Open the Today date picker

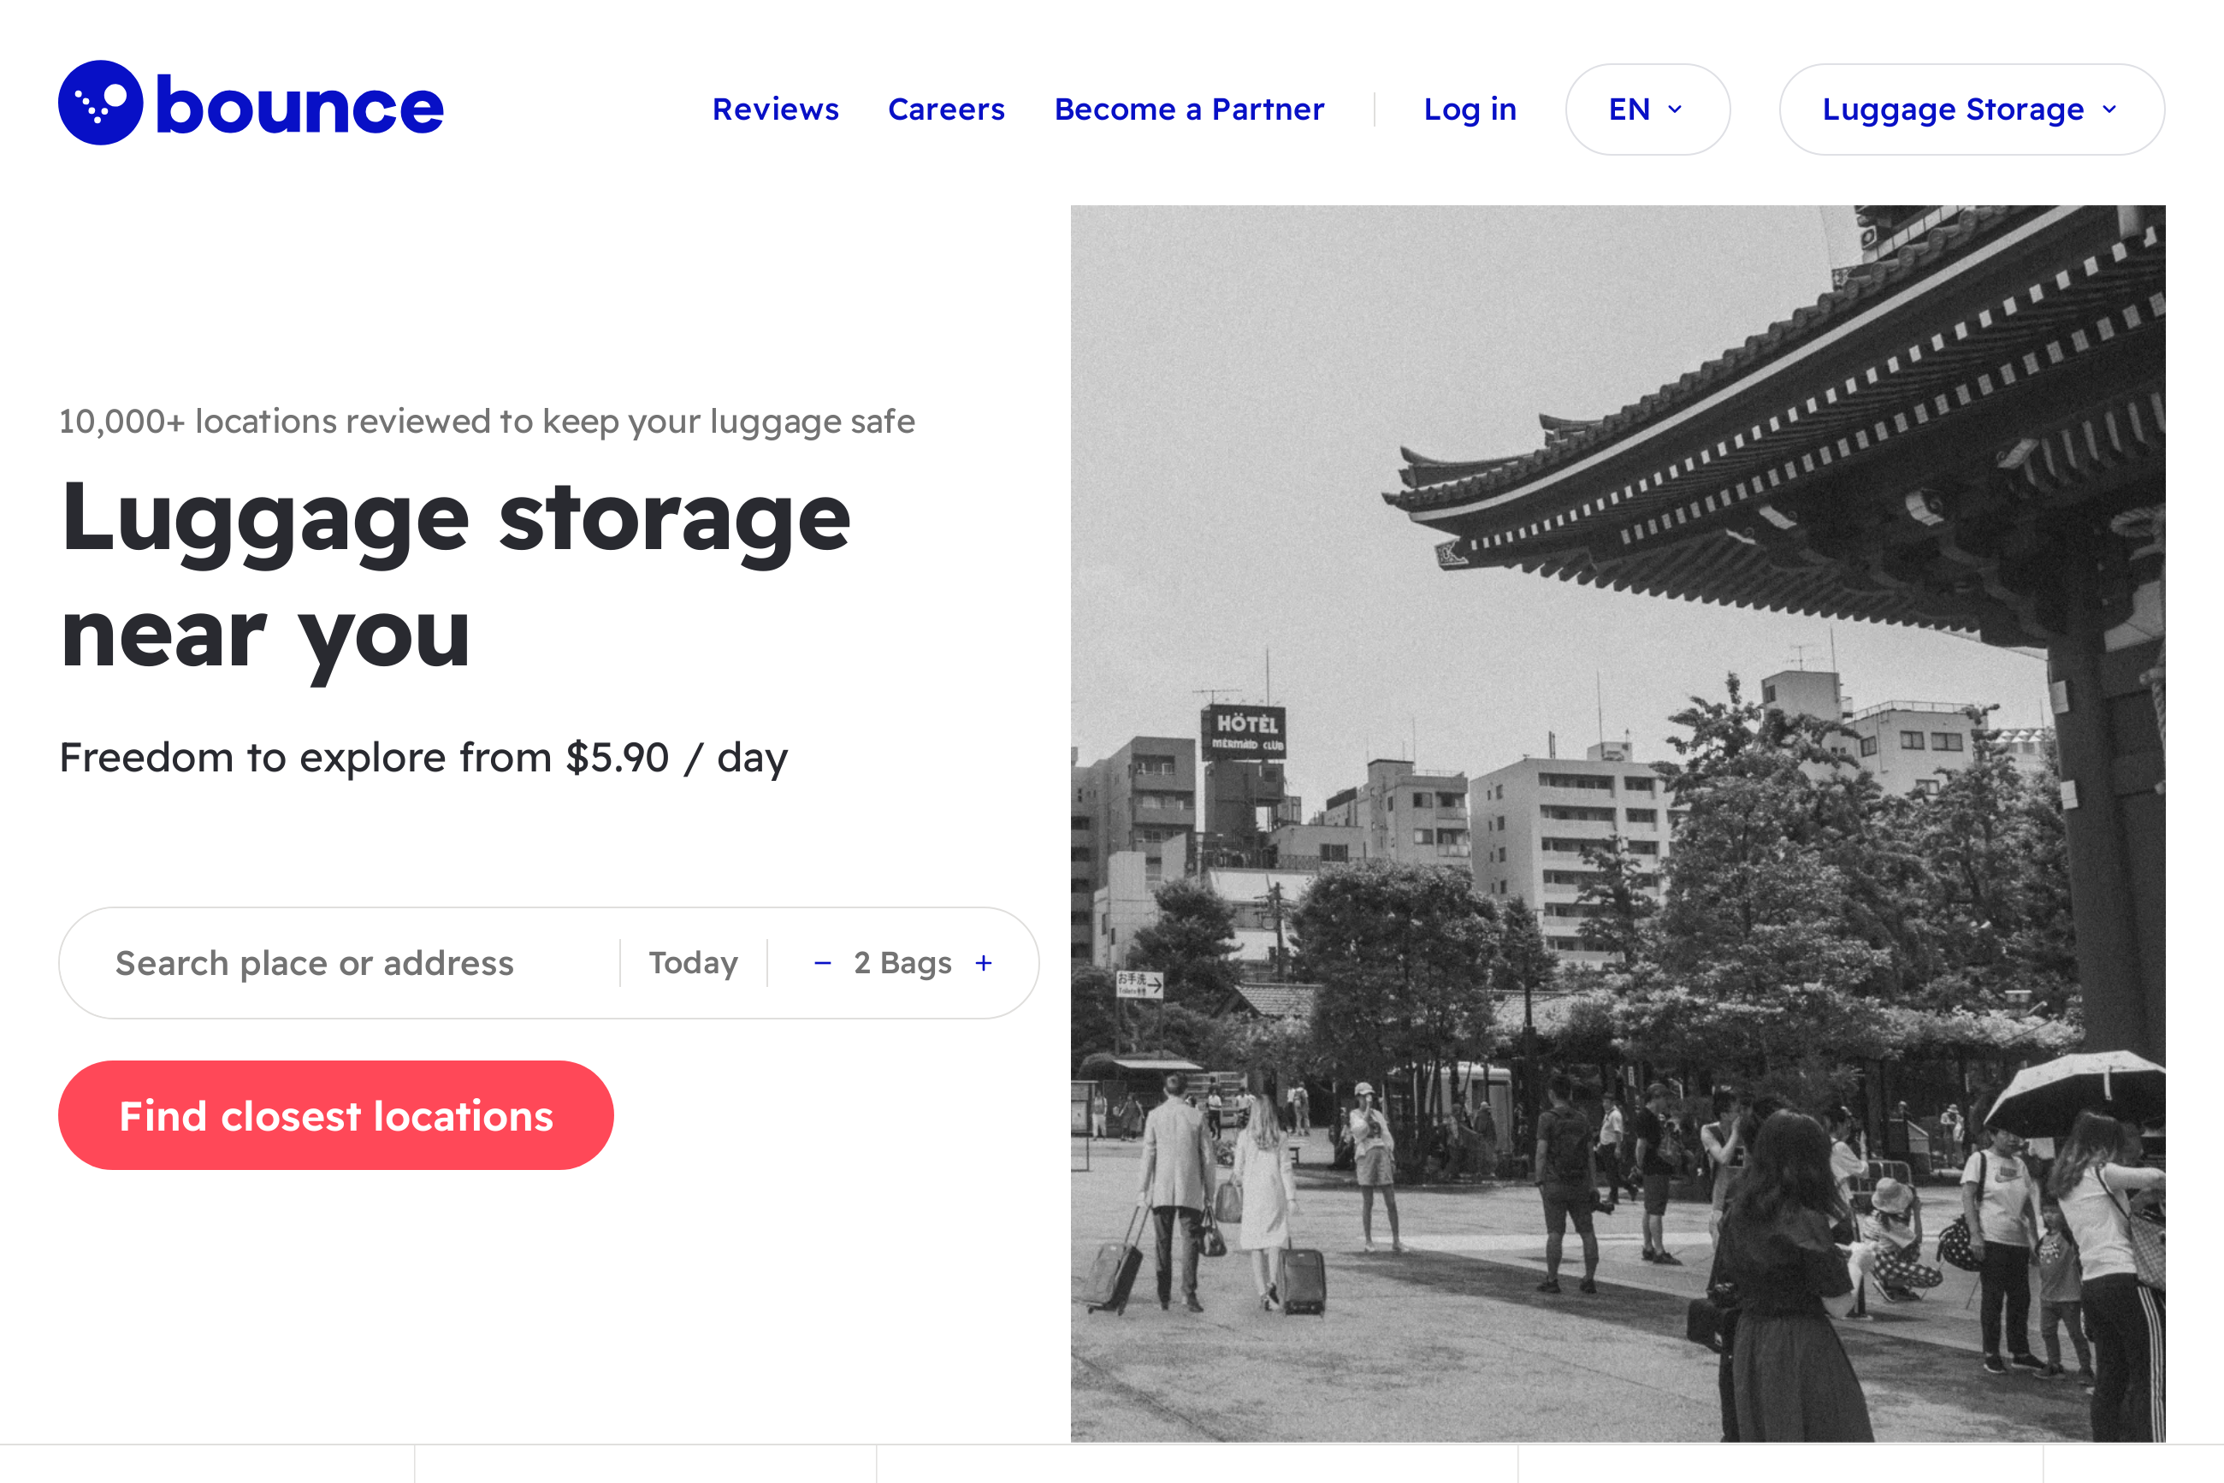coord(693,963)
